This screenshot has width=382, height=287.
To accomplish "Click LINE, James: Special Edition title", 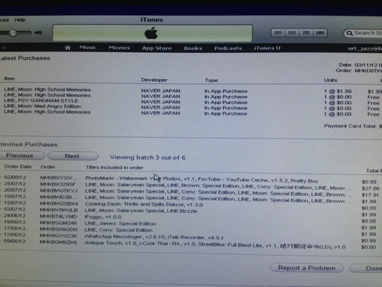I will [x=120, y=224].
